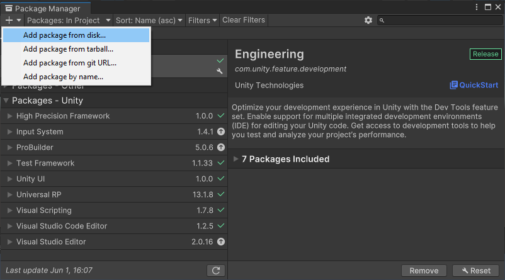Viewport: 505px width, 280px height.
Task: Click the Package Manager tab icon
Action: point(9,8)
